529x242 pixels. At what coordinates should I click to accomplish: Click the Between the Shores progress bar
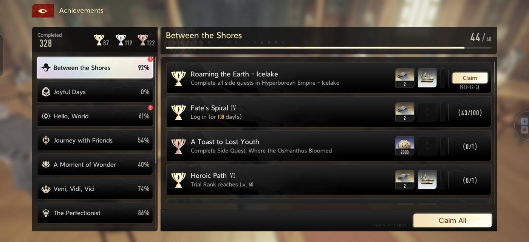click(329, 48)
